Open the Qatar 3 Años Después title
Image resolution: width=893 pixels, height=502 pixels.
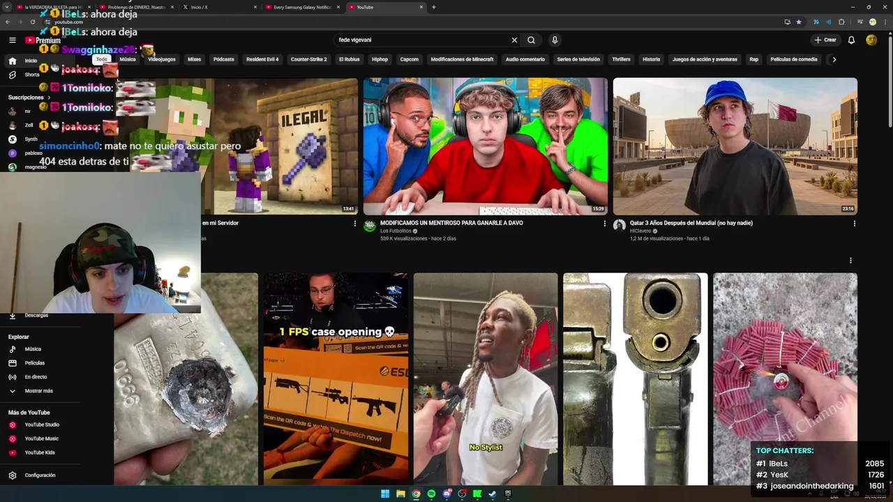pos(691,223)
